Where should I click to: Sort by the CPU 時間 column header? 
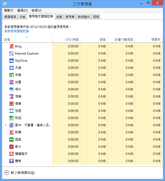click(x=66, y=39)
